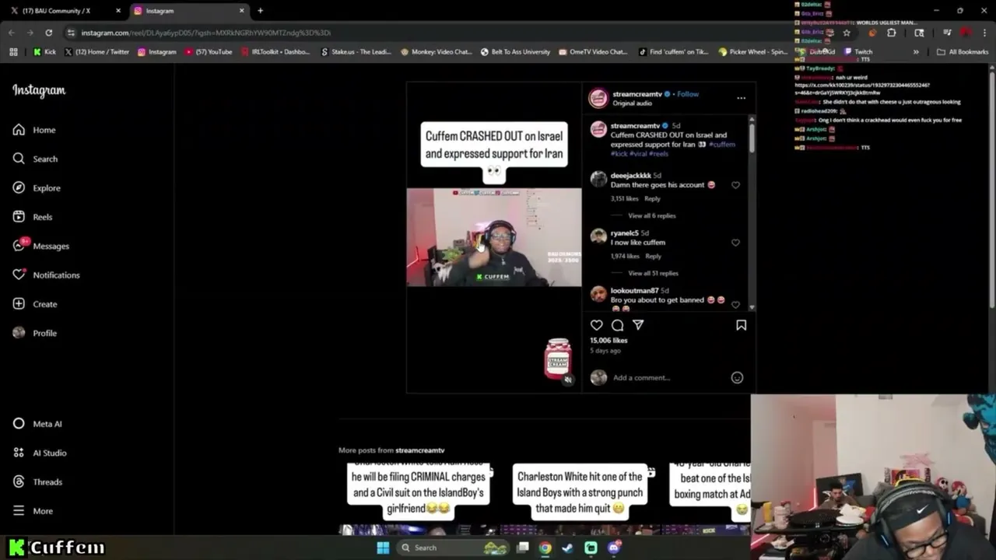Open Search in Instagram sidebar
The height and width of the screenshot is (560, 996).
pyautogui.click(x=35, y=159)
